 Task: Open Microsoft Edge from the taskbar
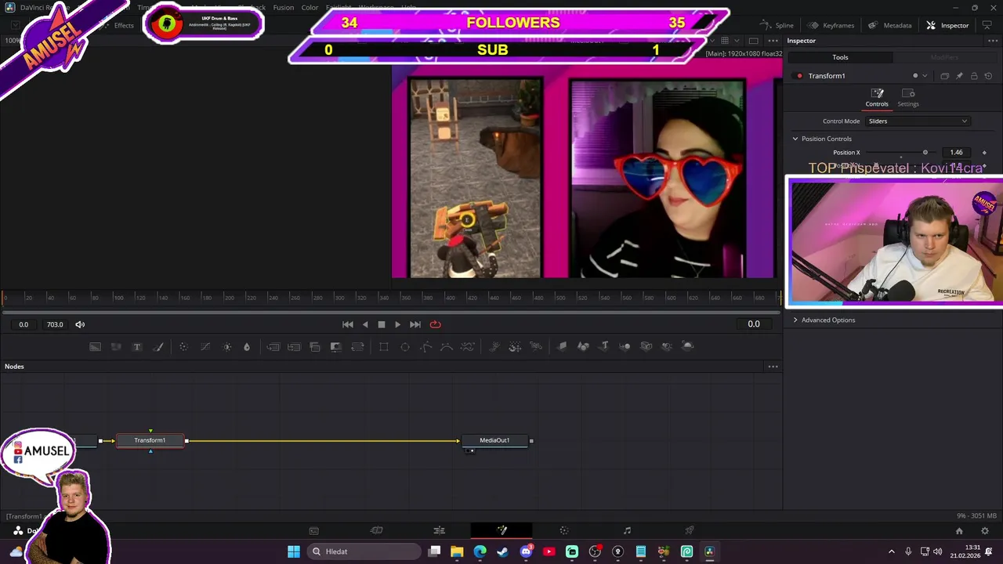(480, 551)
